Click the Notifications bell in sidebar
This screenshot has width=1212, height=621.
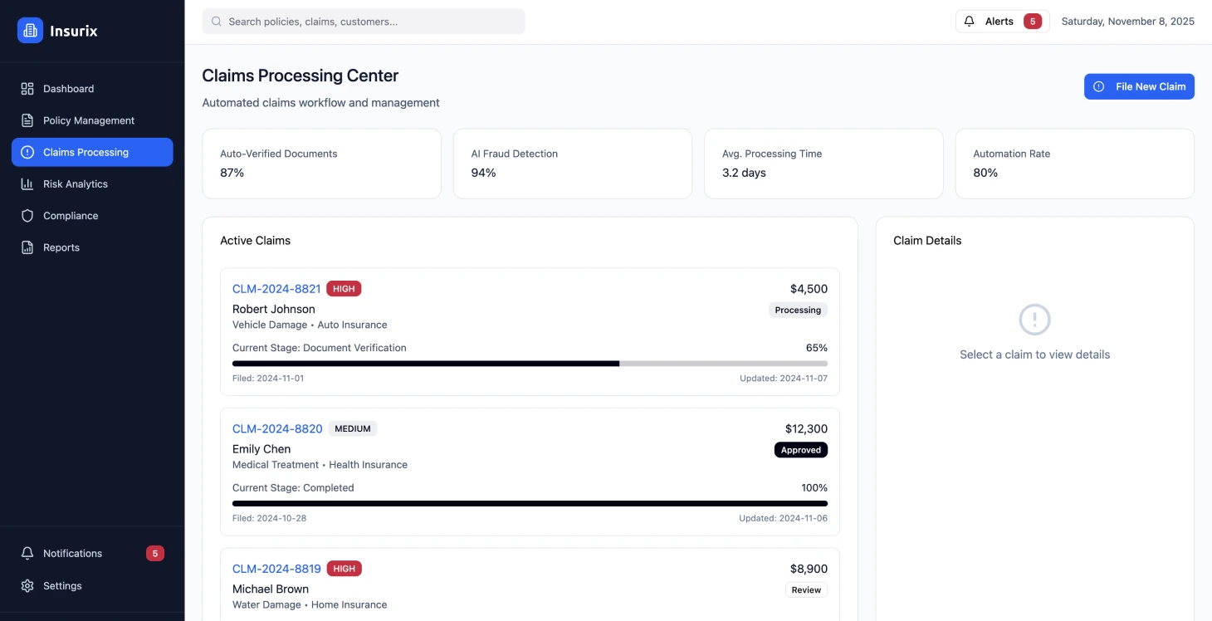[27, 553]
